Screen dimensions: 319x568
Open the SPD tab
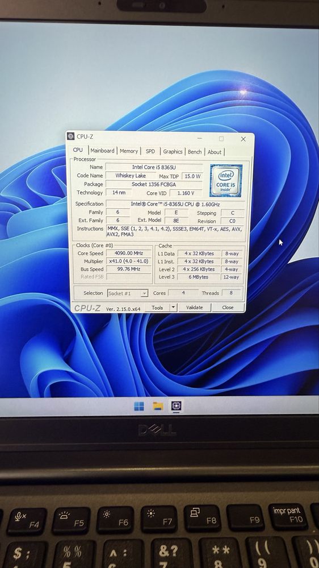click(150, 151)
